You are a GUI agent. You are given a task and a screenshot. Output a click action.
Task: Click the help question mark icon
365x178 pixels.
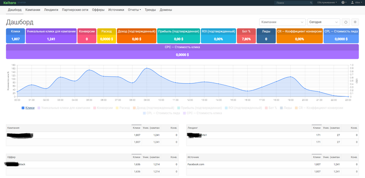pyautogui.click(x=343, y=2)
